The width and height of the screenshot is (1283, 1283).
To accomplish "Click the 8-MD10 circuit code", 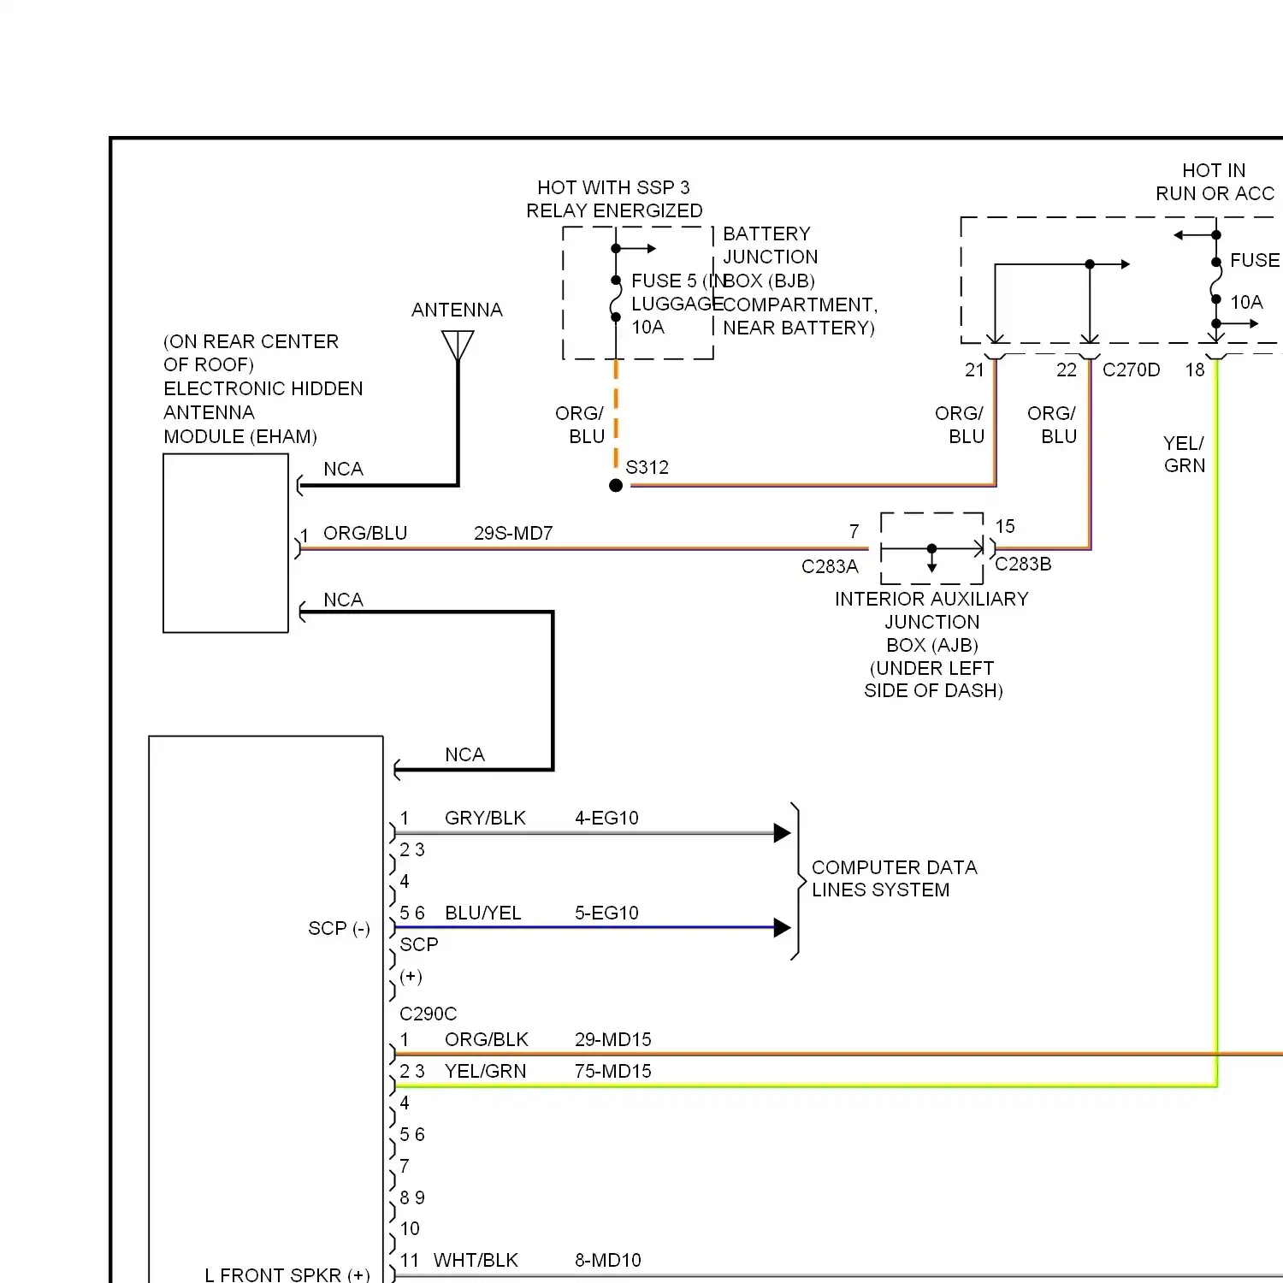I will (607, 1260).
